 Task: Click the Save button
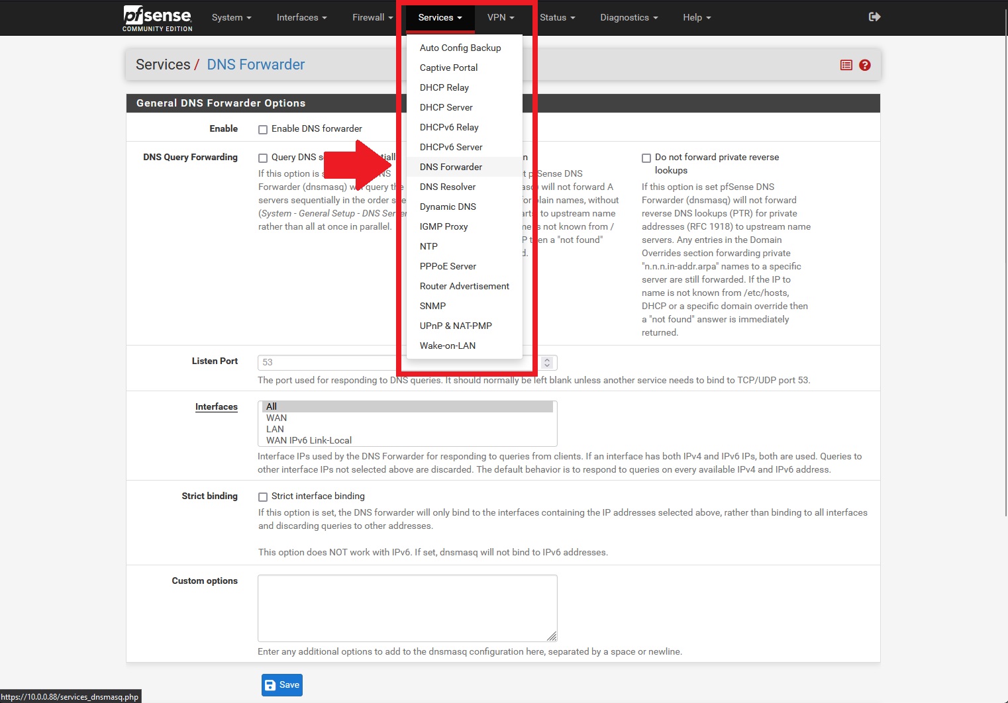282,685
